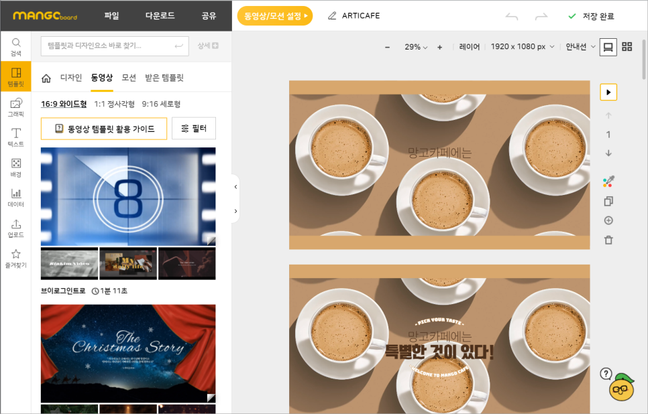Select 16:9 와이드형 ratio option
This screenshot has height=414, width=648.
click(x=64, y=104)
